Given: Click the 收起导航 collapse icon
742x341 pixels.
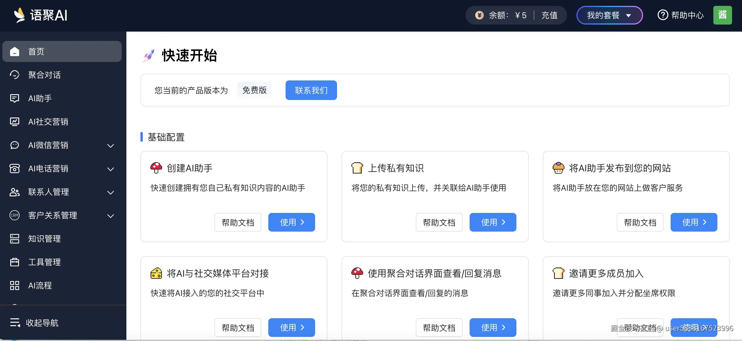Looking at the screenshot, I should click(15, 323).
